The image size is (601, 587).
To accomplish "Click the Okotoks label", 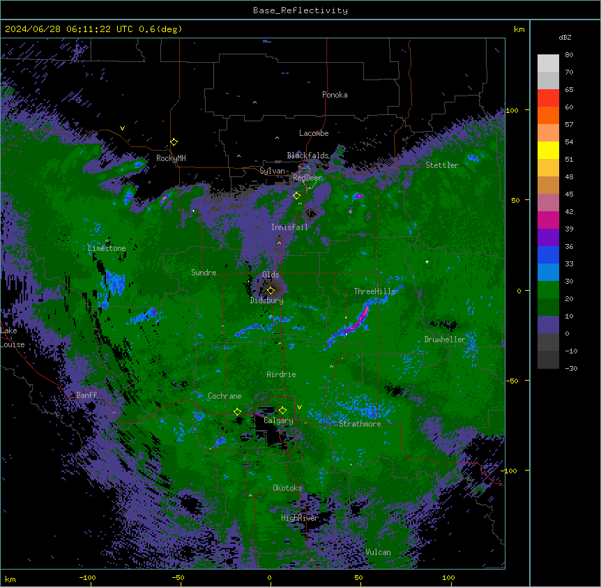I will click(x=287, y=488).
